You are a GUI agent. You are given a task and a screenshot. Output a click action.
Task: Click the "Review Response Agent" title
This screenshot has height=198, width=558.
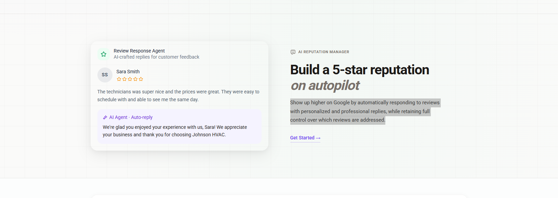pos(139,51)
